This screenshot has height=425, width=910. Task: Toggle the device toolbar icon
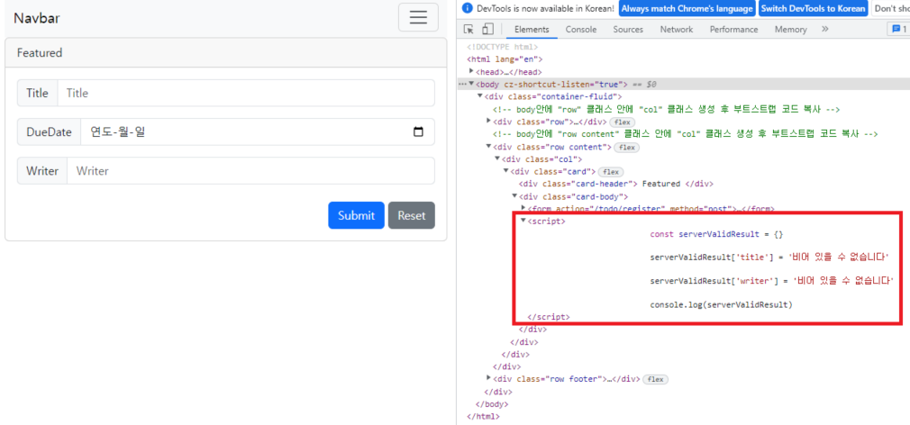click(x=487, y=30)
